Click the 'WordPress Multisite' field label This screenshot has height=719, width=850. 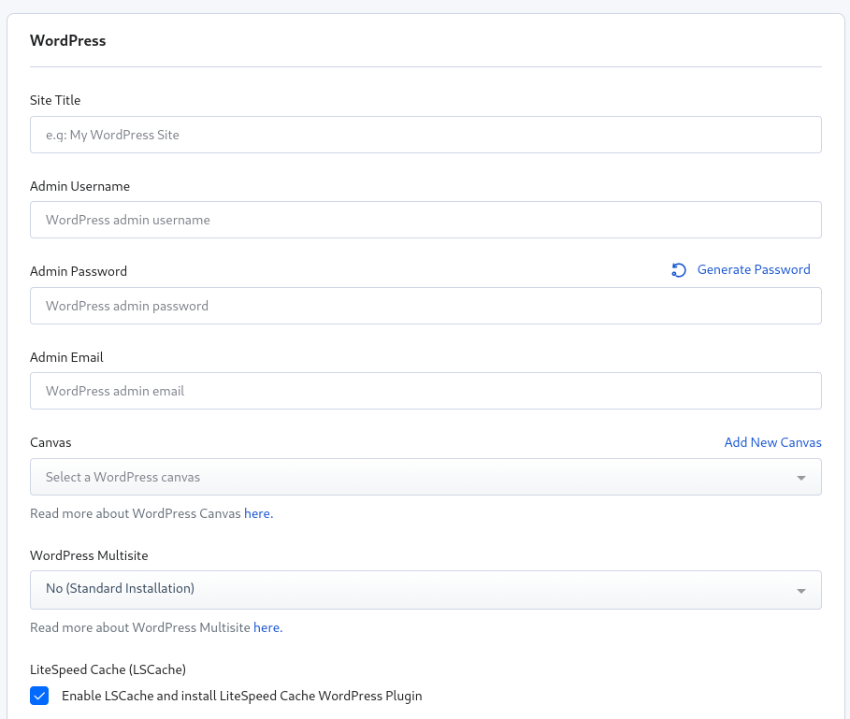pos(89,555)
